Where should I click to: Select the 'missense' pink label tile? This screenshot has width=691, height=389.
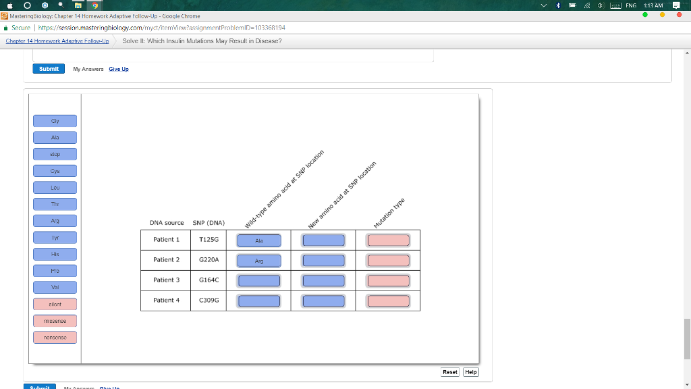[x=55, y=321]
